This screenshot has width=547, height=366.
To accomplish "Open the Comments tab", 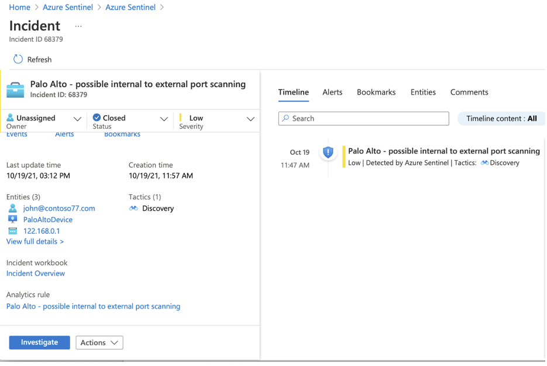I will tap(469, 92).
